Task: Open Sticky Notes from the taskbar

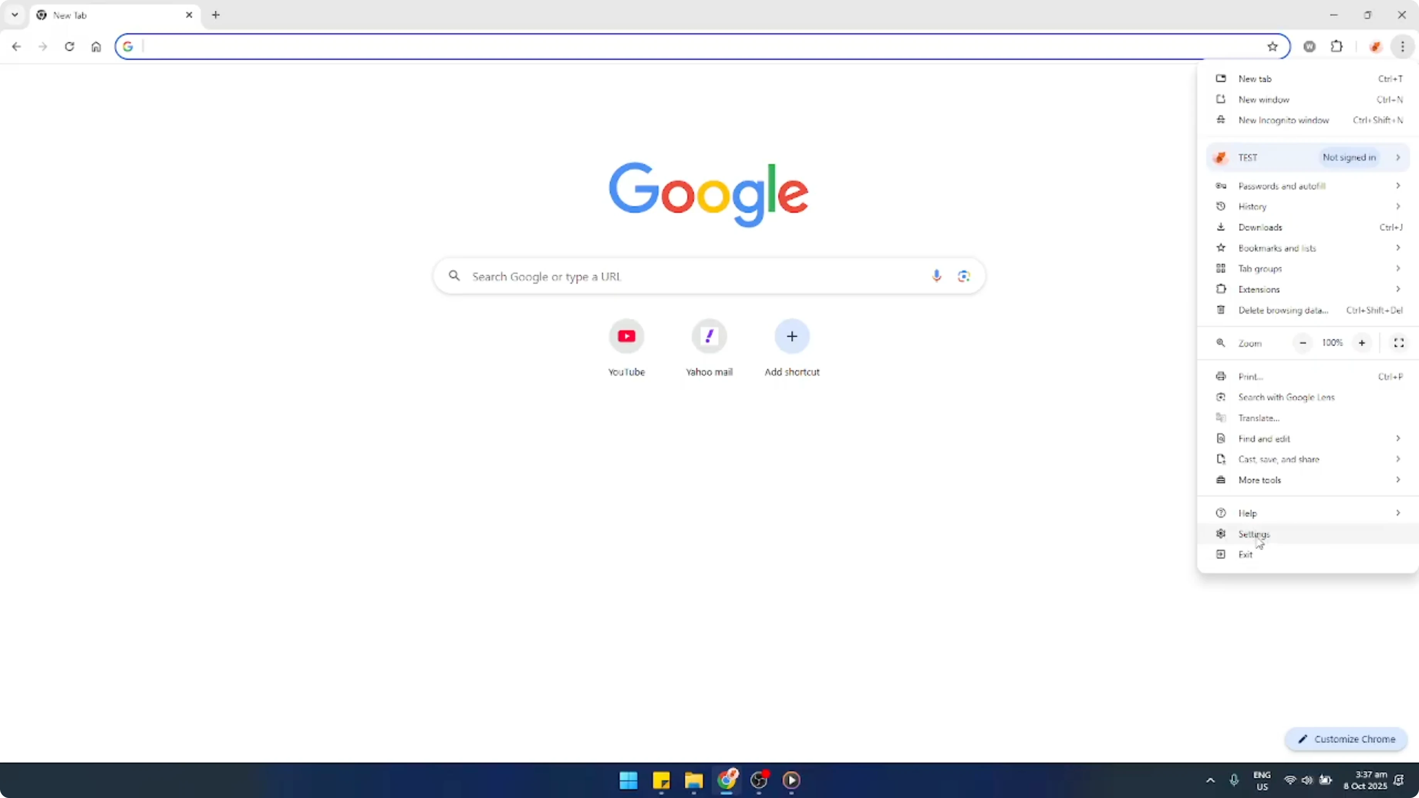Action: tap(661, 780)
